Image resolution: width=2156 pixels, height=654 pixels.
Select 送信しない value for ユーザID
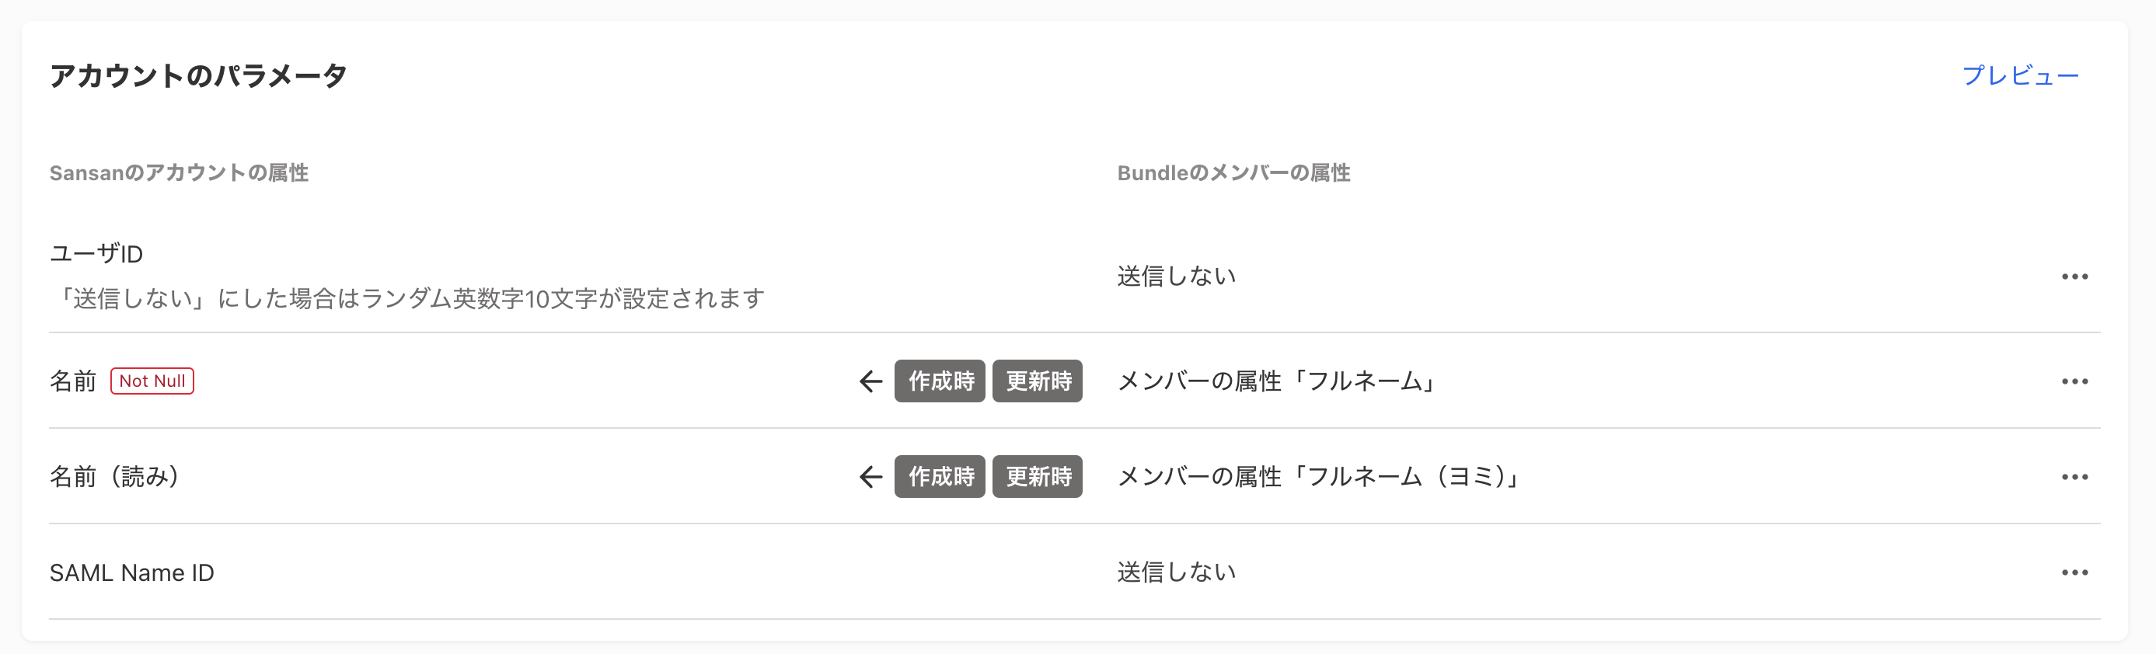(x=1177, y=276)
